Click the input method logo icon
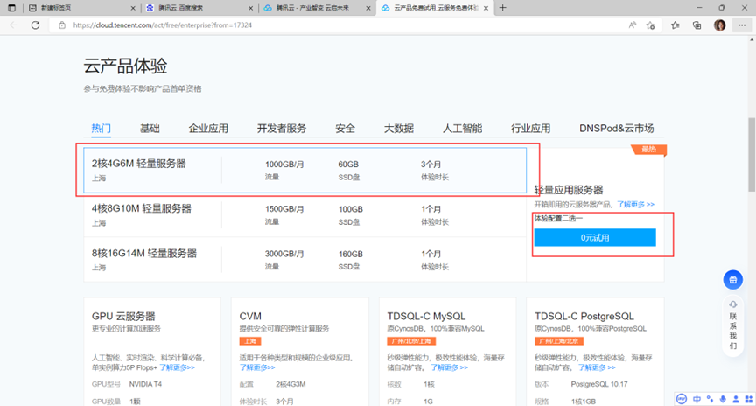 click(682, 399)
